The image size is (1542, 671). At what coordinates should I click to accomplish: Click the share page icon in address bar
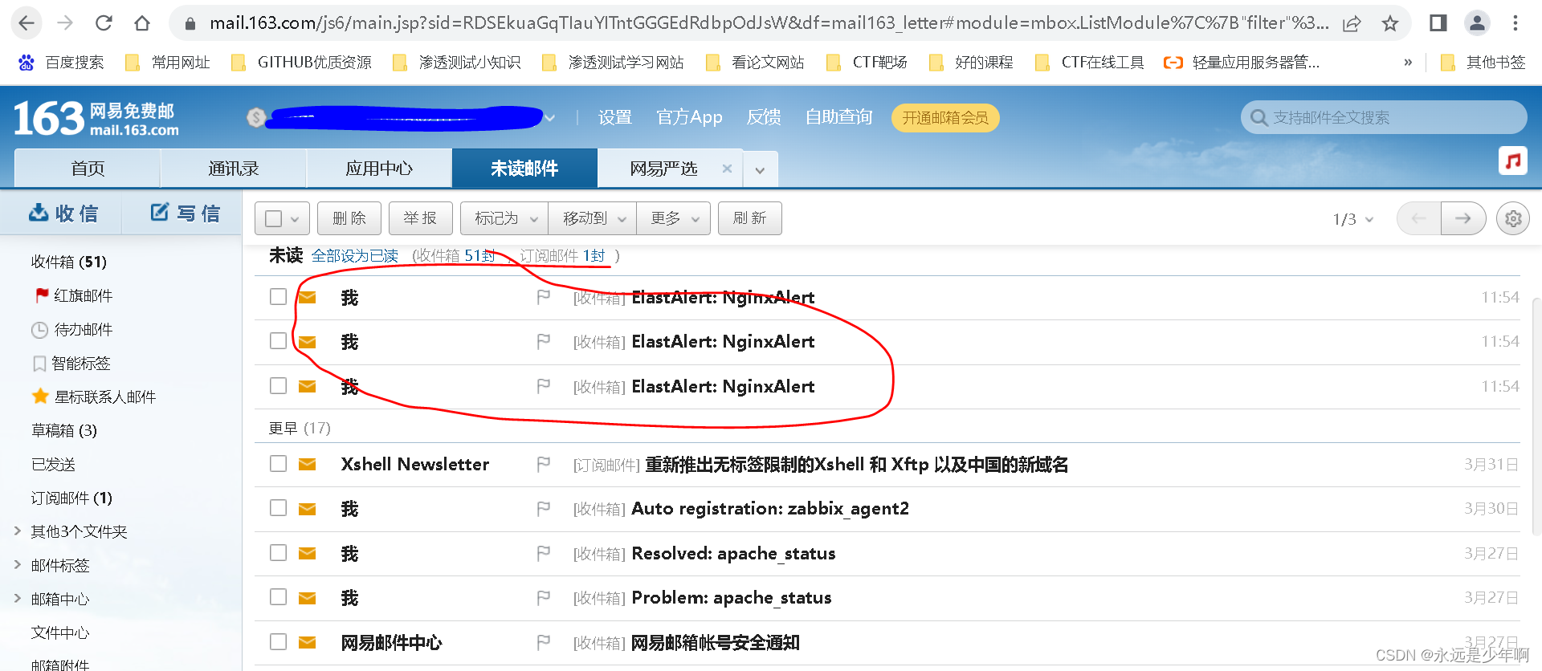tap(1352, 23)
